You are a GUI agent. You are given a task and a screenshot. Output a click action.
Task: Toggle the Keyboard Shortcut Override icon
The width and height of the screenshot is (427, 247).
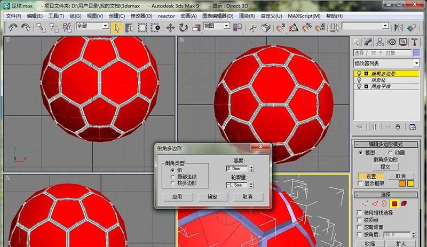coord(265,28)
